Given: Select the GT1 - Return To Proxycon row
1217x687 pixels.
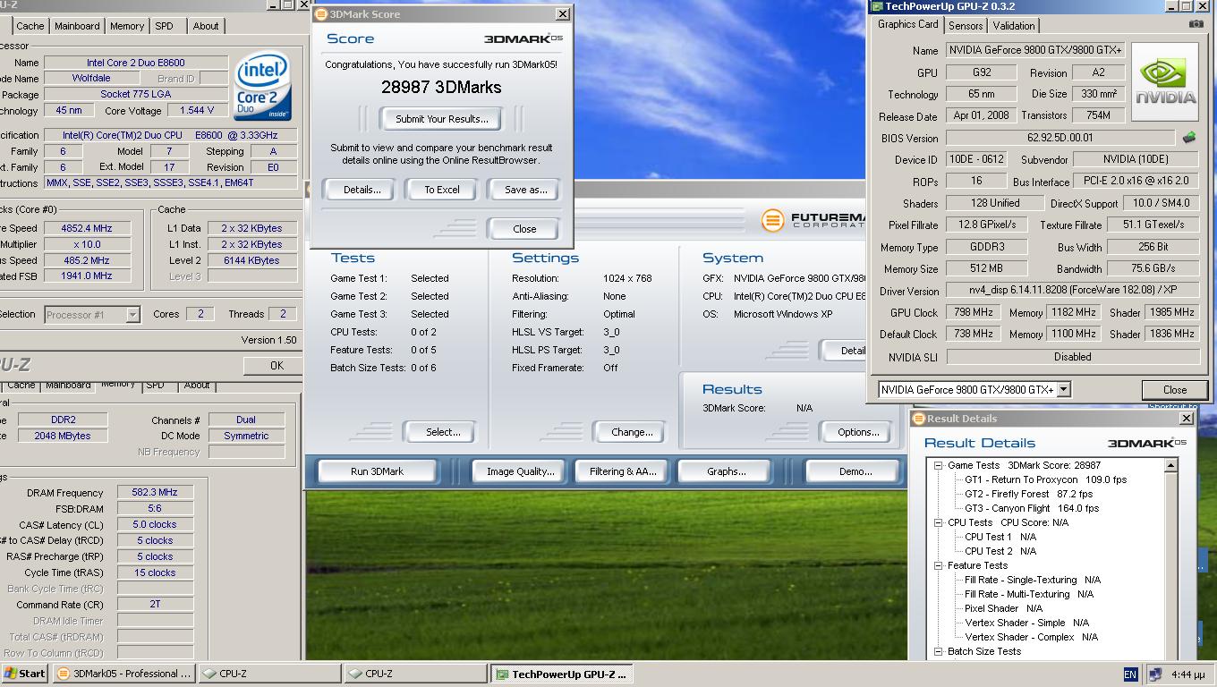Looking at the screenshot, I should (1045, 479).
